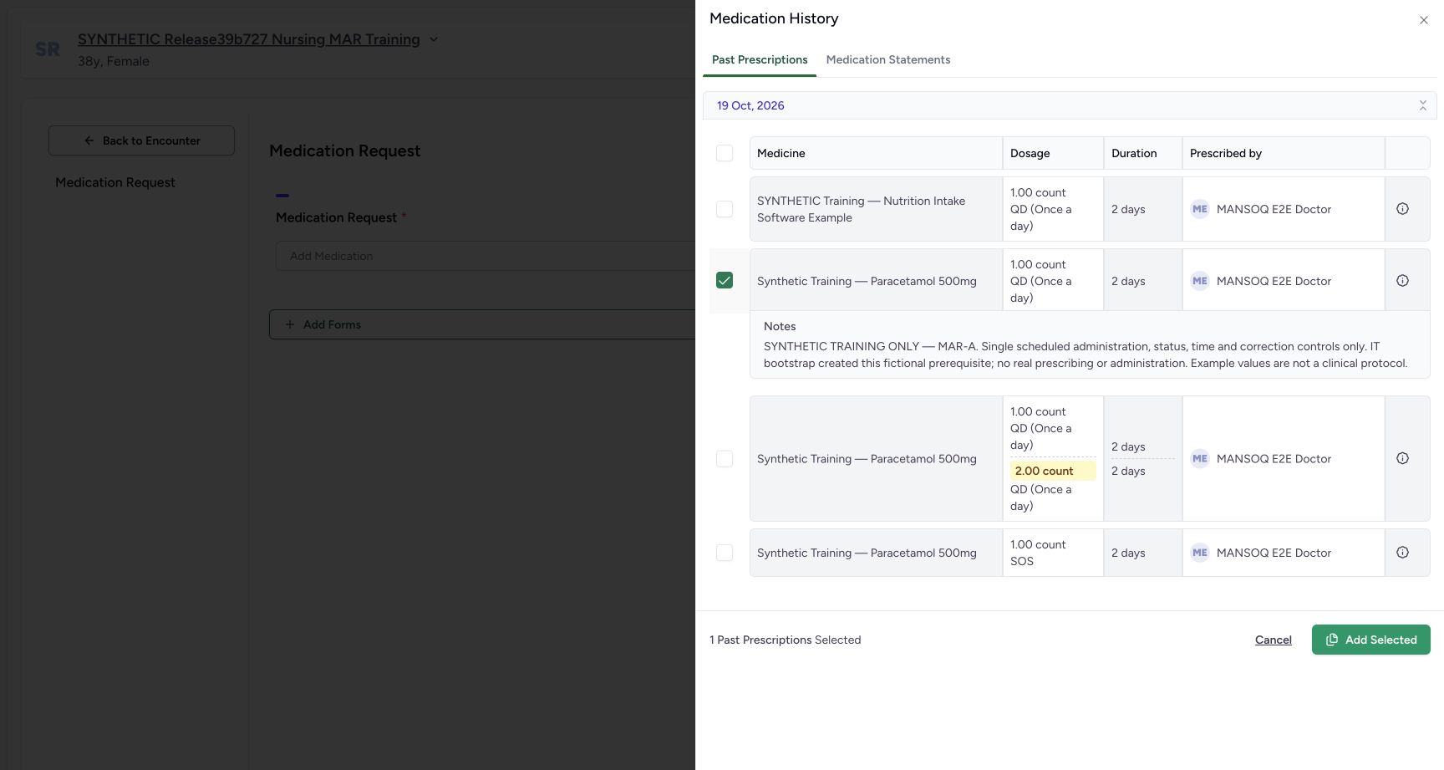Open info icon for Paracetamol row with 2.00 count
This screenshot has width=1444, height=770.
[1402, 458]
